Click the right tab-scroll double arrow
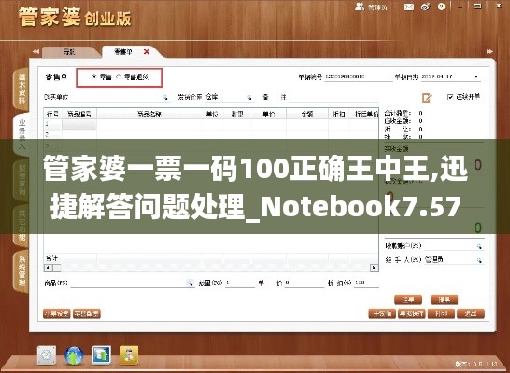 (x=489, y=51)
